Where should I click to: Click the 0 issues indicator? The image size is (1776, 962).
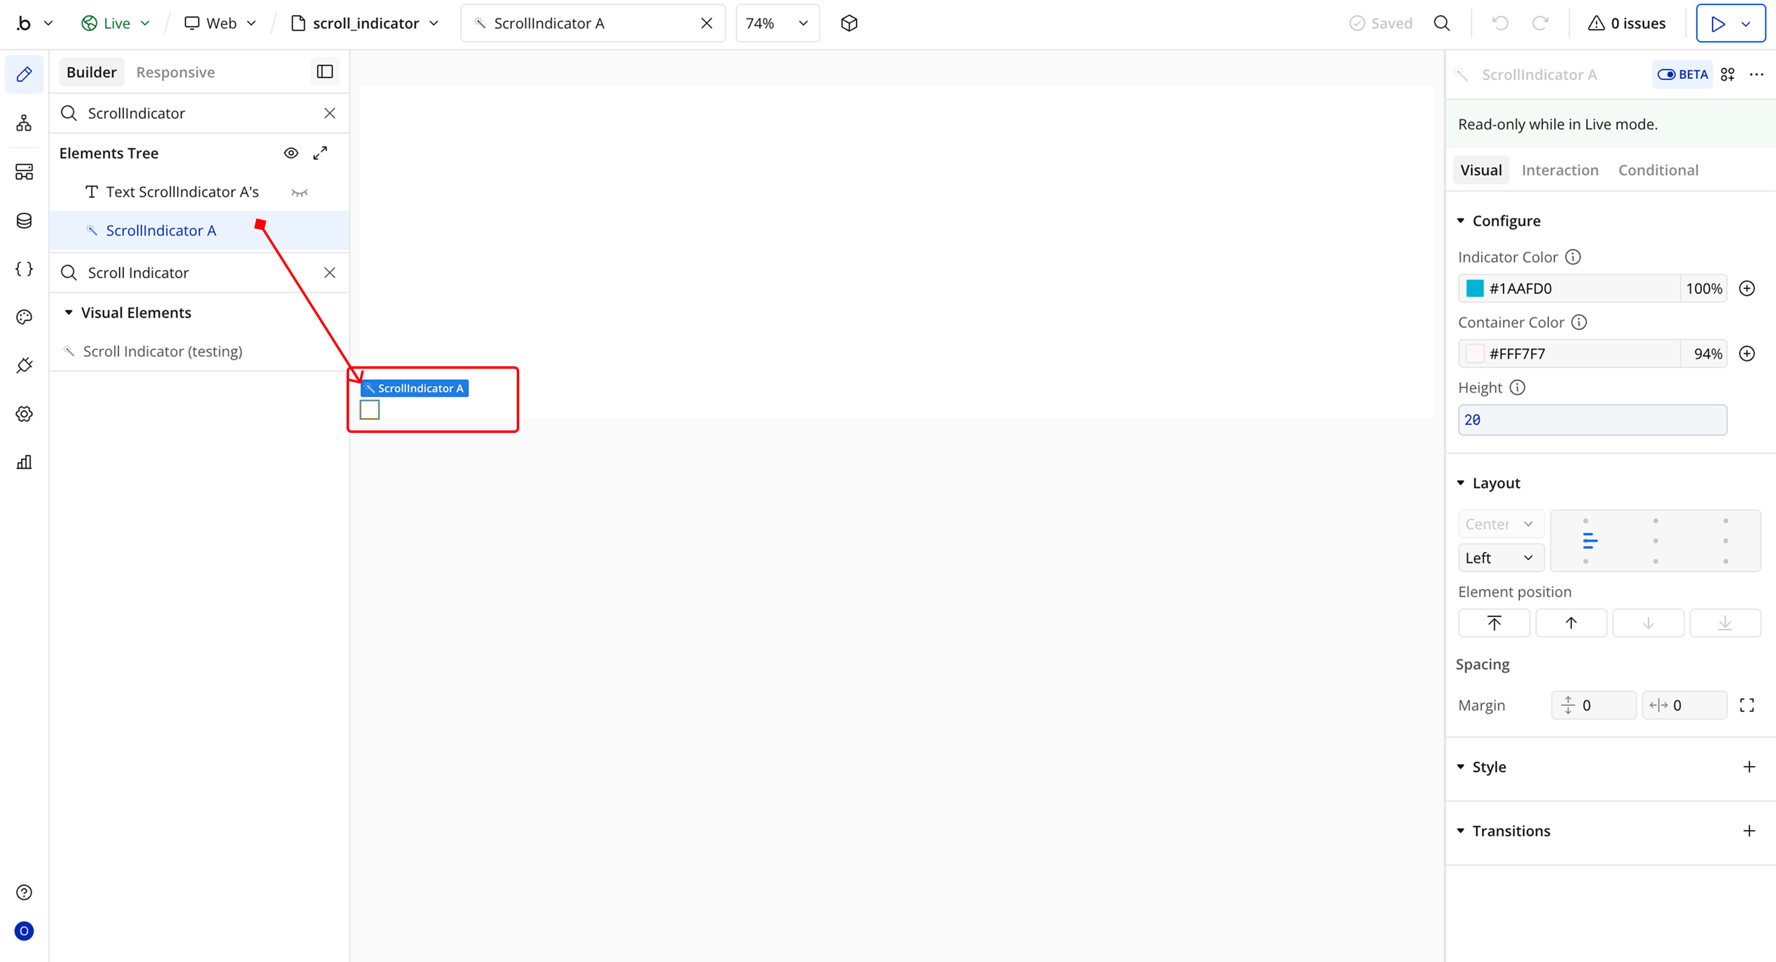coord(1626,23)
